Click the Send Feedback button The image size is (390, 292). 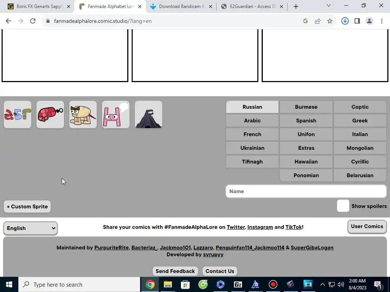(x=175, y=271)
